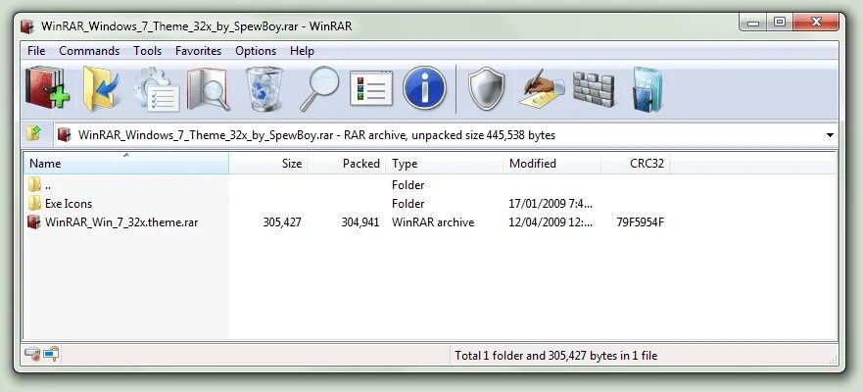Click the 305,427 size value
Image resolution: width=863 pixels, height=392 pixels.
click(282, 222)
